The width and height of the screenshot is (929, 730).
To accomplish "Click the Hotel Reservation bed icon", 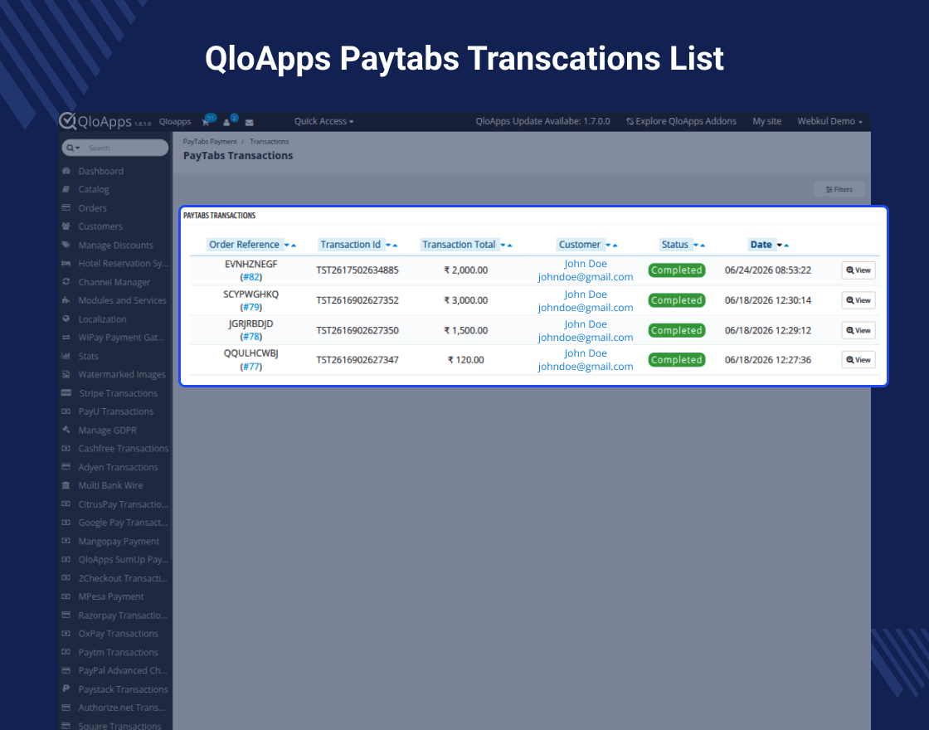I will [x=66, y=263].
